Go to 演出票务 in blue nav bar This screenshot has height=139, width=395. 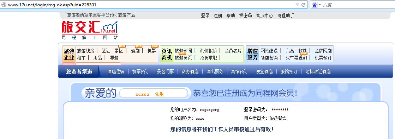click(x=215, y=72)
